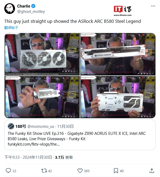Click the 3.7万 查看 view count
The height and width of the screenshot is (177, 160).
pos(64,157)
